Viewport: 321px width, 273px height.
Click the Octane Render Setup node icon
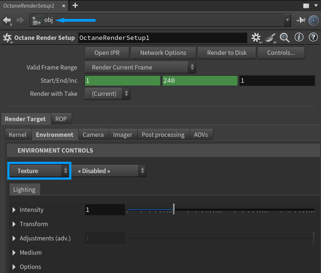pos(7,38)
